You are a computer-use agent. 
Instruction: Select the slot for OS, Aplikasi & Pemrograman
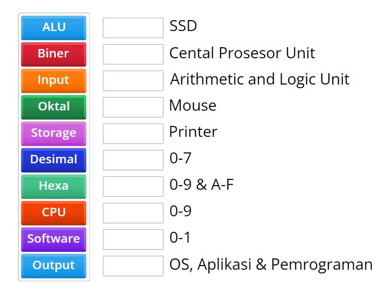(x=133, y=266)
